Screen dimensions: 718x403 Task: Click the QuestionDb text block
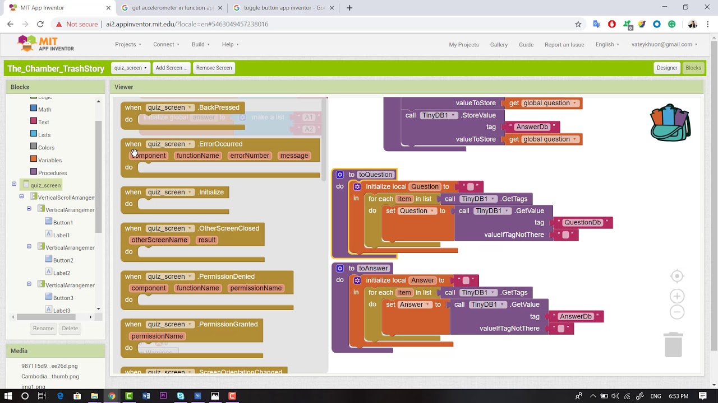(x=582, y=223)
